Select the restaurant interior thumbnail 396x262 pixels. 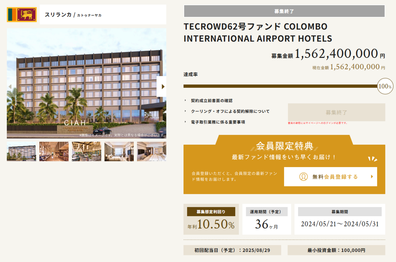54,152
